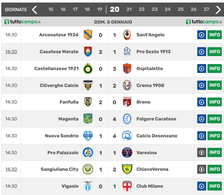The image size is (224, 195).
Task: Play video for Magenta vs Folgore Caratese
Action: (x=201, y=119)
